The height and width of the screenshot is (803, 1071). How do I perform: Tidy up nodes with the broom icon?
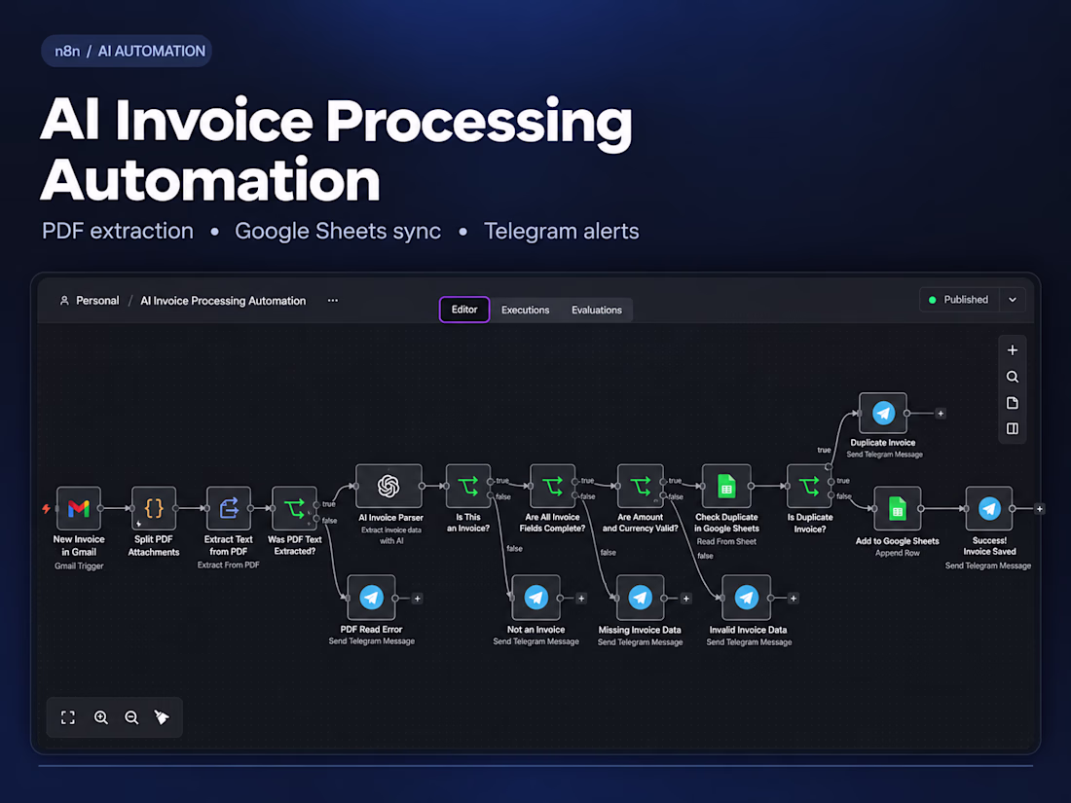(162, 717)
